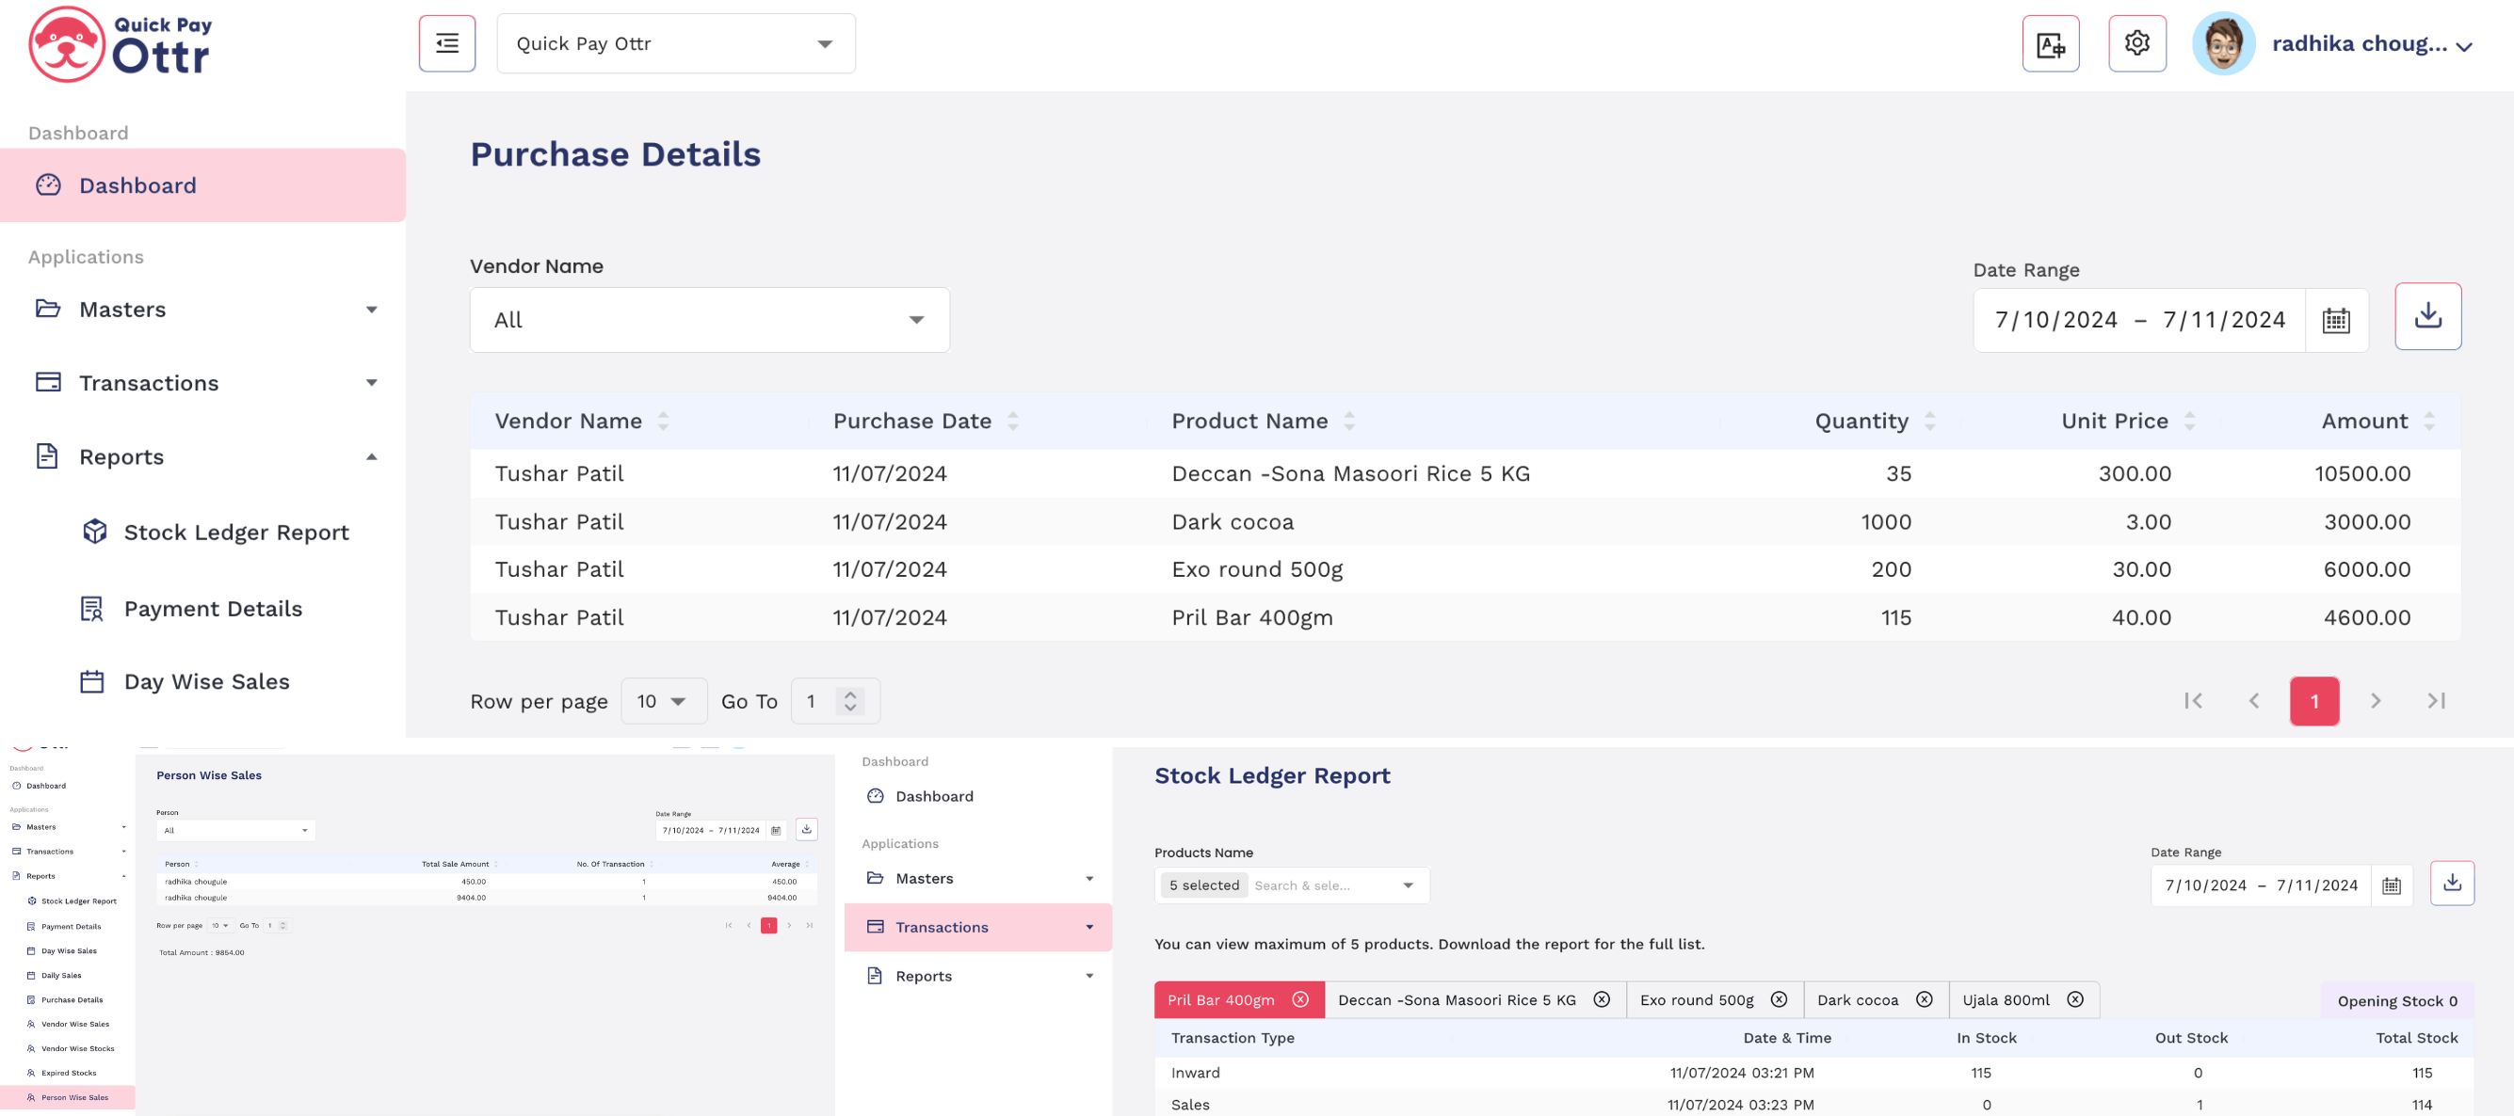This screenshot has height=1116, width=2514.
Task: Download the Purchase Details report
Action: click(2427, 316)
